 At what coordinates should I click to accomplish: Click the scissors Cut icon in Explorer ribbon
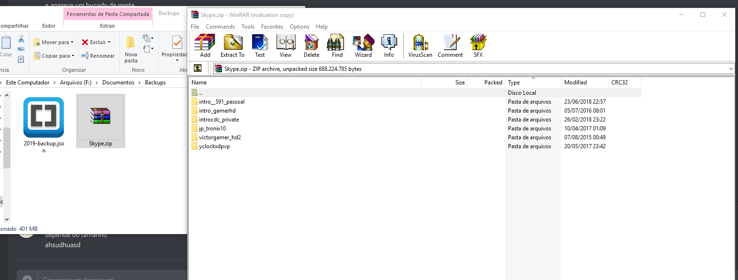tap(21, 39)
